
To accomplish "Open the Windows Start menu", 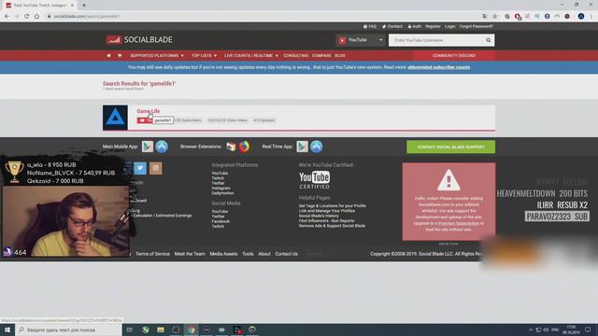I will (x=7, y=329).
